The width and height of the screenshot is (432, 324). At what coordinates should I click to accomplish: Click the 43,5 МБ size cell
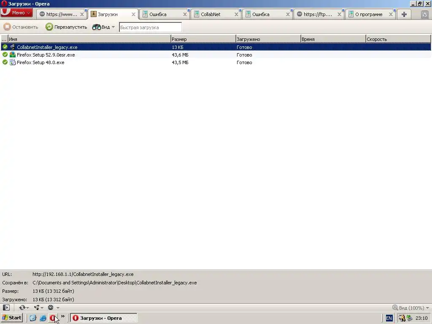[x=180, y=62]
